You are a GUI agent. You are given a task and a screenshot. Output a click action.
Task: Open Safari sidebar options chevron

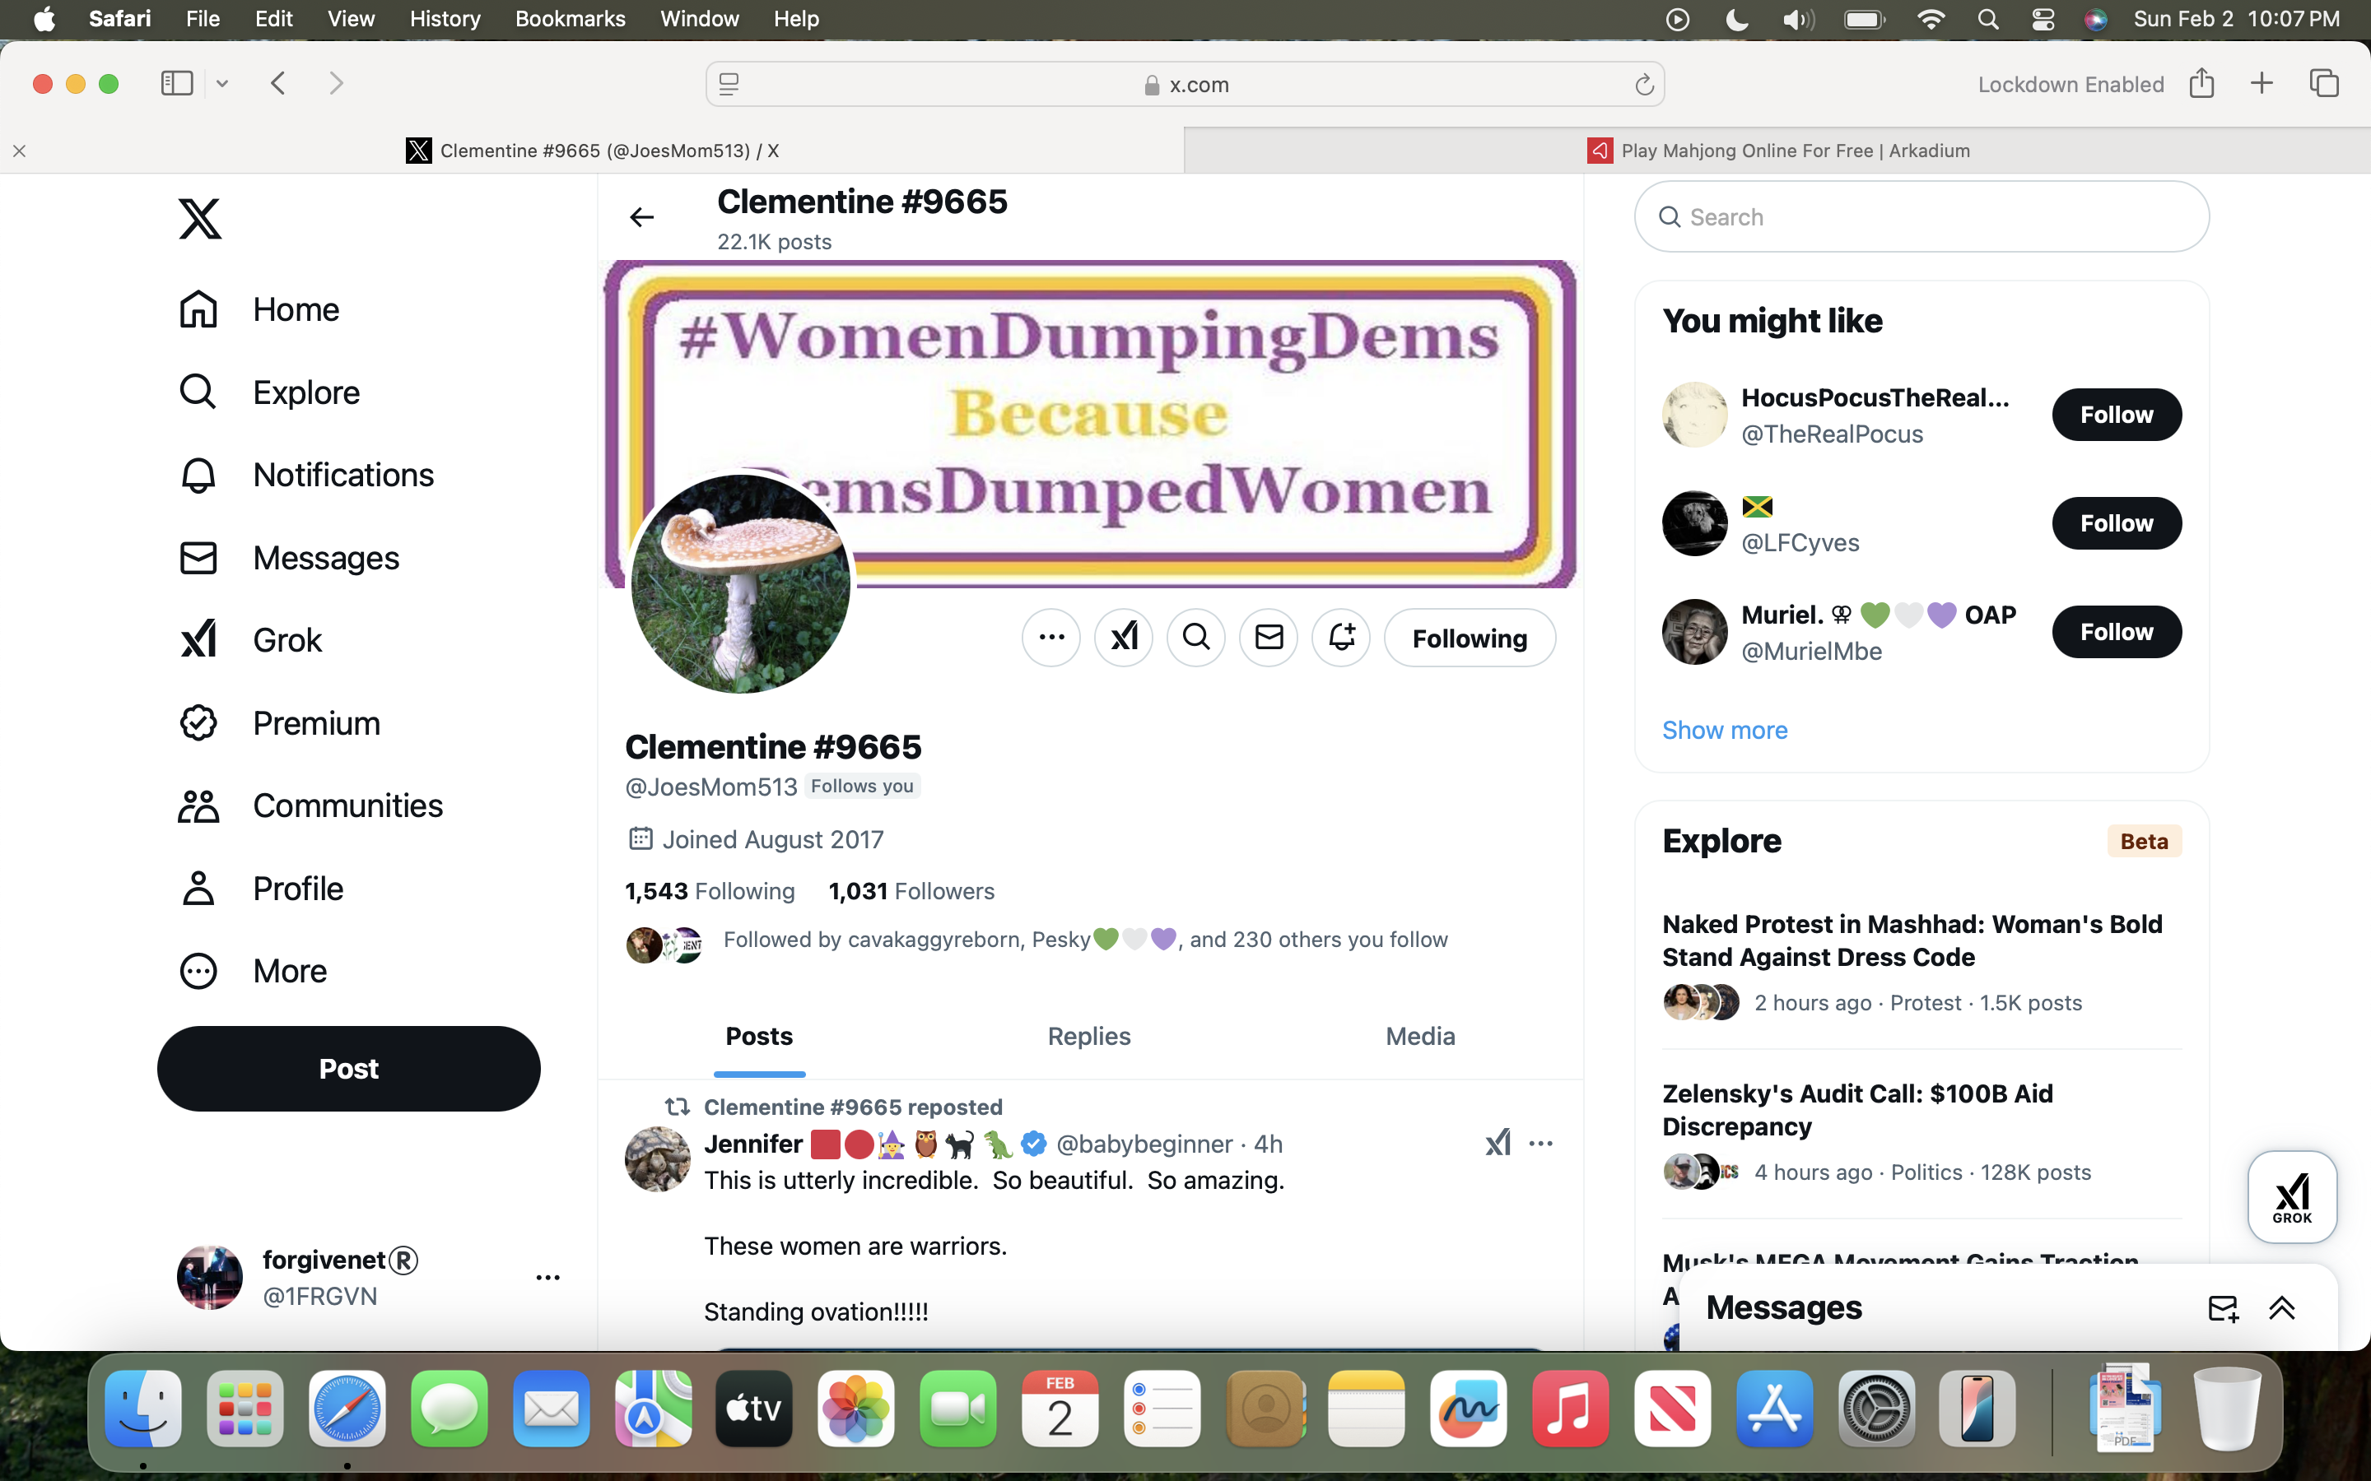click(222, 84)
